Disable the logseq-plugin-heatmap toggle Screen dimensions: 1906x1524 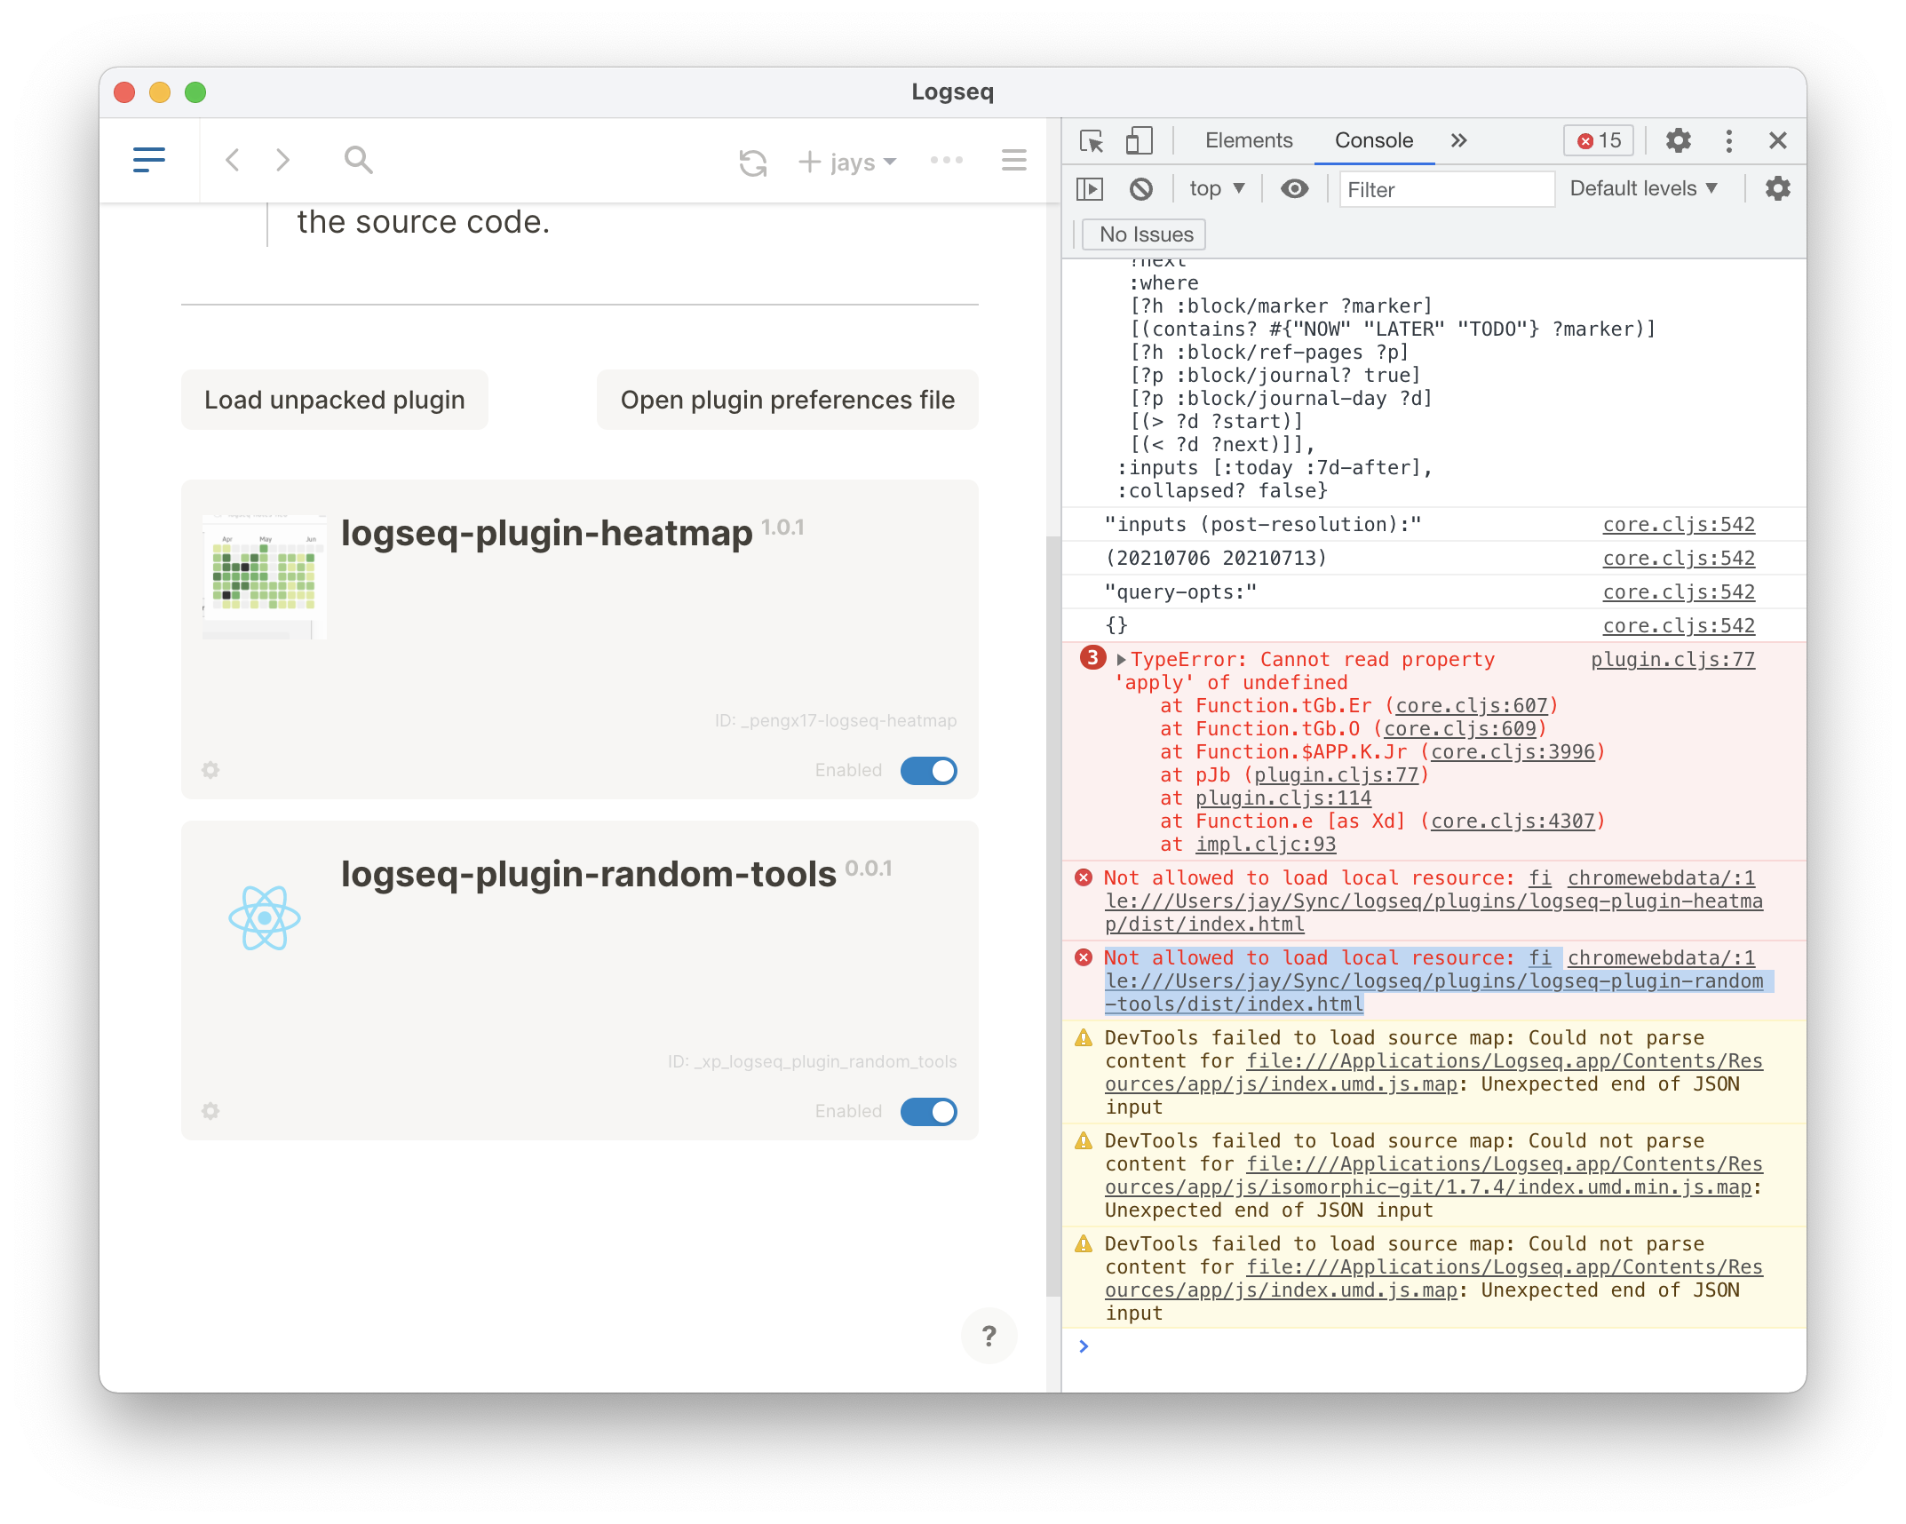click(929, 770)
